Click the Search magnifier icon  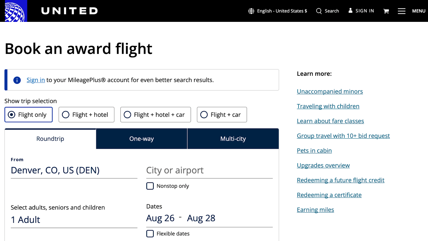click(x=319, y=11)
